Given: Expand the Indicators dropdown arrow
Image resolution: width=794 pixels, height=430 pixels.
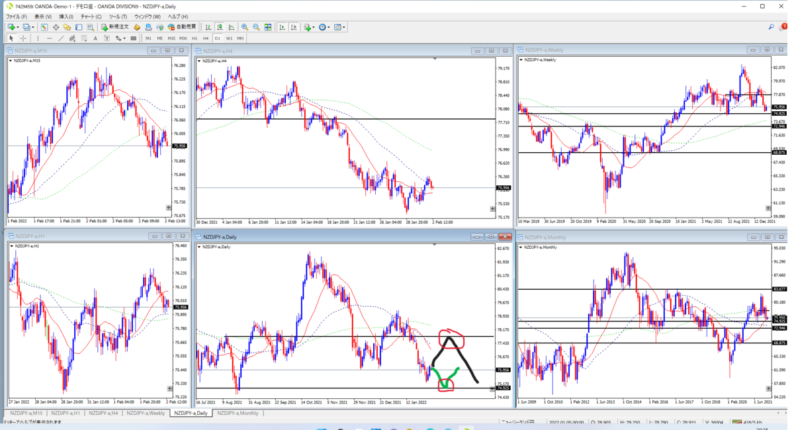Looking at the screenshot, I should (314, 27).
